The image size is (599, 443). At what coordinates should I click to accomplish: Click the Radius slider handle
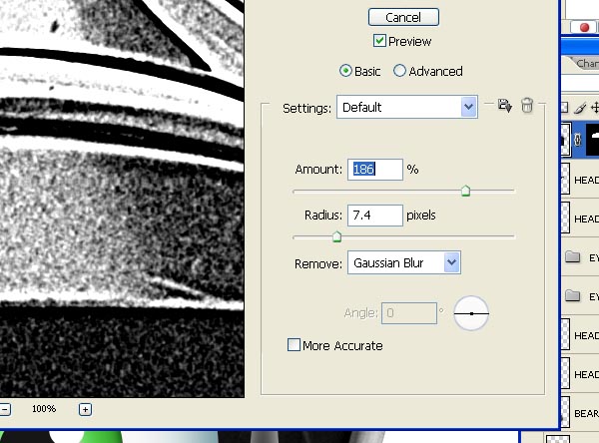pos(336,236)
